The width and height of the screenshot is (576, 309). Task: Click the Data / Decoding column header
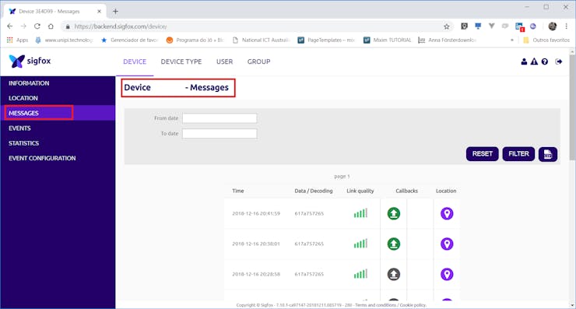click(x=314, y=191)
